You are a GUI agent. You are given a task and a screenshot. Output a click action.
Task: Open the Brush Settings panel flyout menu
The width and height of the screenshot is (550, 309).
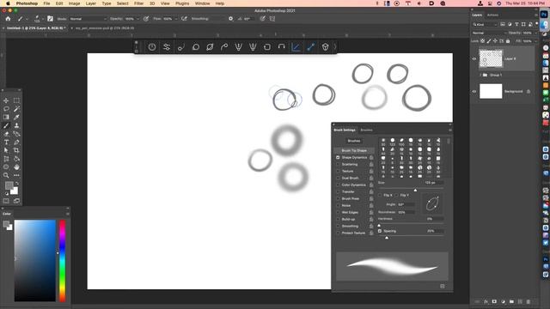click(450, 130)
